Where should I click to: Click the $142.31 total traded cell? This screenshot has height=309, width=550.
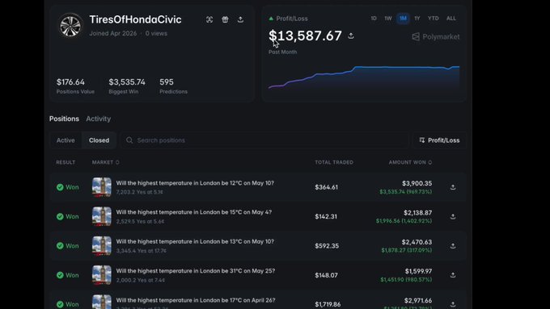click(x=326, y=216)
